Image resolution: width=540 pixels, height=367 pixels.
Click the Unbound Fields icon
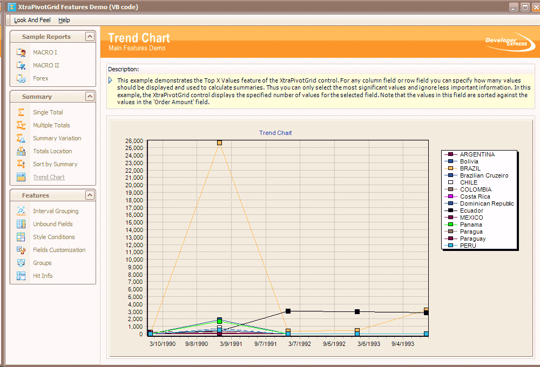tap(21, 224)
